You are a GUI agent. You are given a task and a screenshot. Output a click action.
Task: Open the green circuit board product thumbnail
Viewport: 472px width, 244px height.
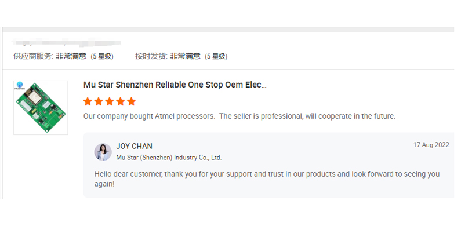coord(41,108)
